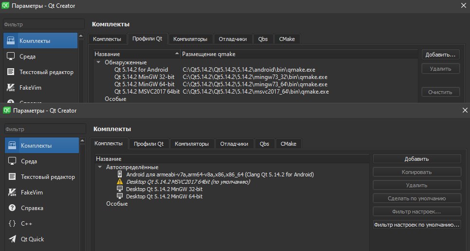Select Особые group in Qt versions list
The height and width of the screenshot is (251, 470).
115,98
